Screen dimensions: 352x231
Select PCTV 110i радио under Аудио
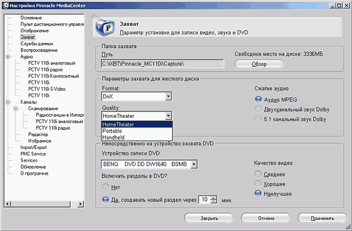(45, 70)
